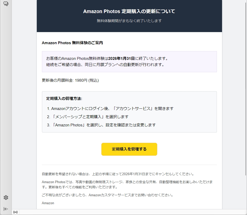
Task: Click the Amazonカスタマーサービス contact sentence
Action: (107, 195)
